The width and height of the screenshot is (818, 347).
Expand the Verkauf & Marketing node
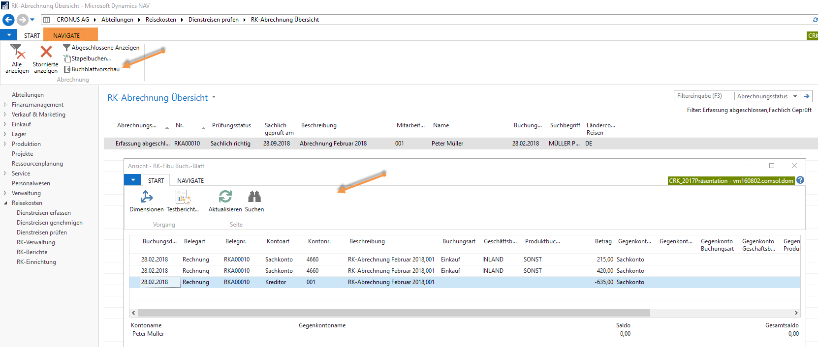coord(5,115)
